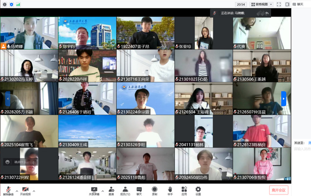The width and height of the screenshot is (311, 196).
Task: Start recording with the 录制 button
Action: coord(155,190)
